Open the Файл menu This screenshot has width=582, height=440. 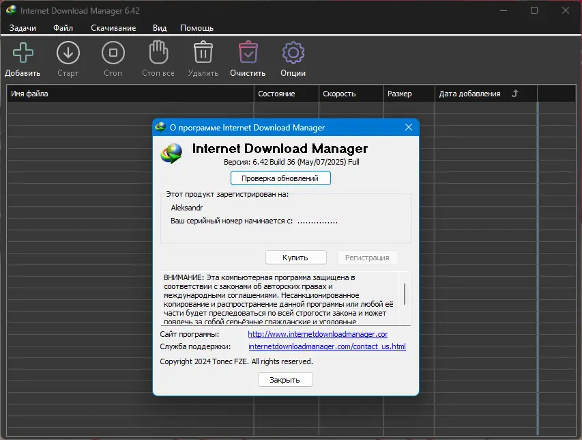(x=63, y=28)
